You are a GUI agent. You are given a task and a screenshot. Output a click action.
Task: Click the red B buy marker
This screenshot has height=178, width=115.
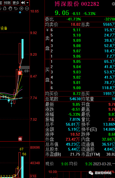click(x=20, y=73)
